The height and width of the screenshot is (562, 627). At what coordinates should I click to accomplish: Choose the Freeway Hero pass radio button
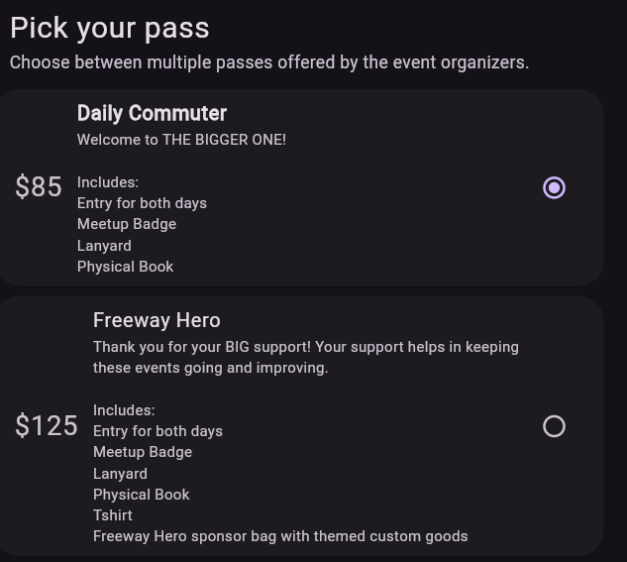pos(554,426)
